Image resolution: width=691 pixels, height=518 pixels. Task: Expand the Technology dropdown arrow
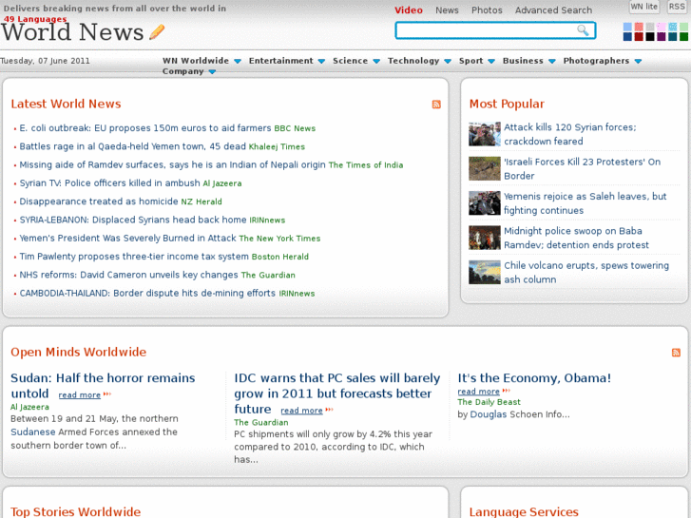pos(448,61)
